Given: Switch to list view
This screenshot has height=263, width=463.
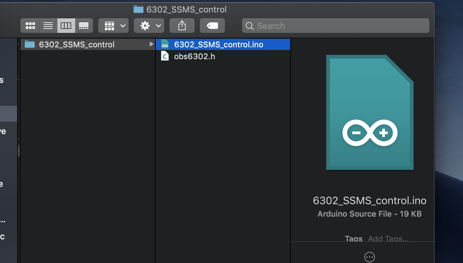Looking at the screenshot, I should click(48, 26).
